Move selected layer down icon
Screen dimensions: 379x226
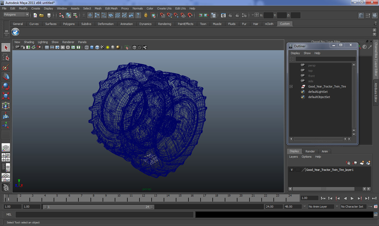pos(355,163)
